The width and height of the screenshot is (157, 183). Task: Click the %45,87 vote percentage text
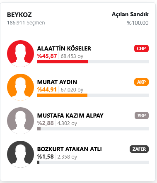(47, 56)
